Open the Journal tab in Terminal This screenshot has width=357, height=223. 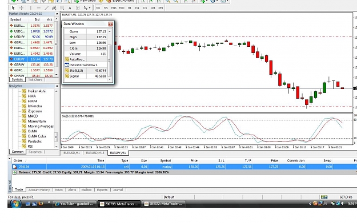(118, 190)
